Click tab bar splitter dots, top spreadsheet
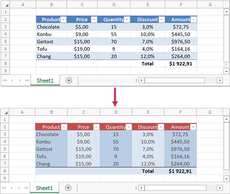The width and height of the screenshot is (230, 194). [136, 80]
